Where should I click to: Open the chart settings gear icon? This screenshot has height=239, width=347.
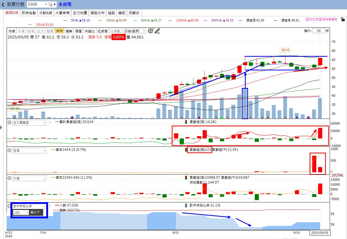pos(151,31)
